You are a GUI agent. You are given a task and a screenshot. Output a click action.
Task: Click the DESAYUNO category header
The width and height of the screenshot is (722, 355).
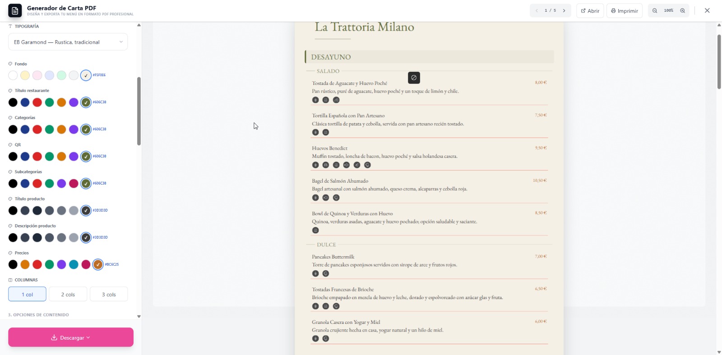coord(331,57)
